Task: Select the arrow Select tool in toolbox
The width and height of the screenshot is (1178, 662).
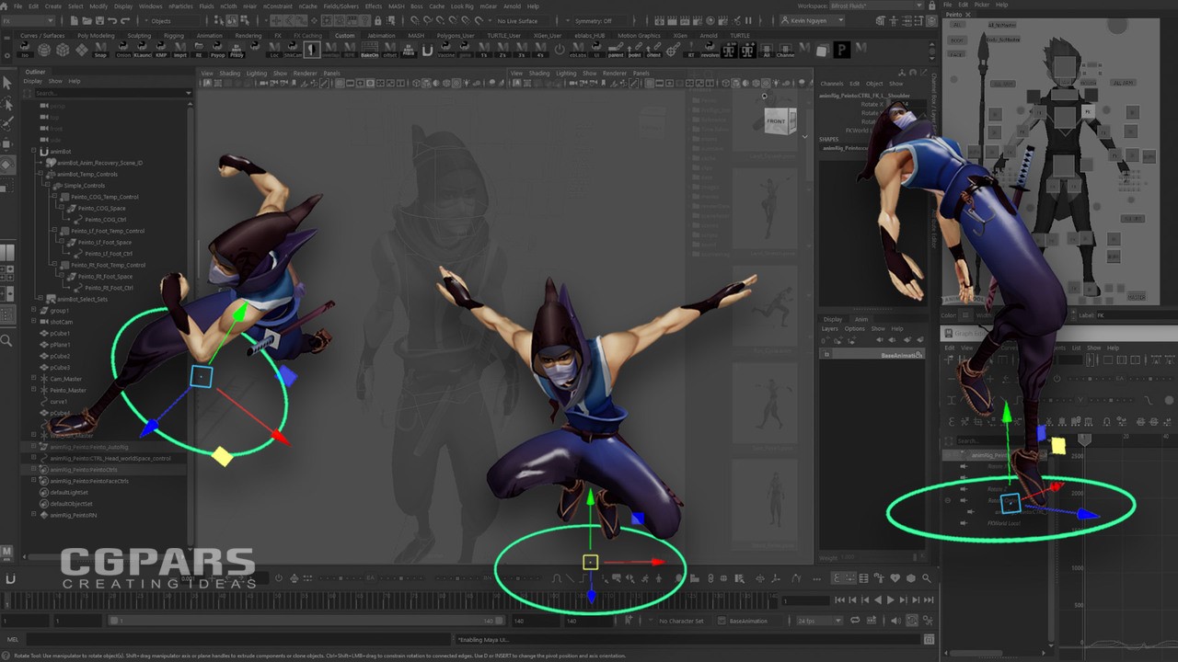Action: 7,83
